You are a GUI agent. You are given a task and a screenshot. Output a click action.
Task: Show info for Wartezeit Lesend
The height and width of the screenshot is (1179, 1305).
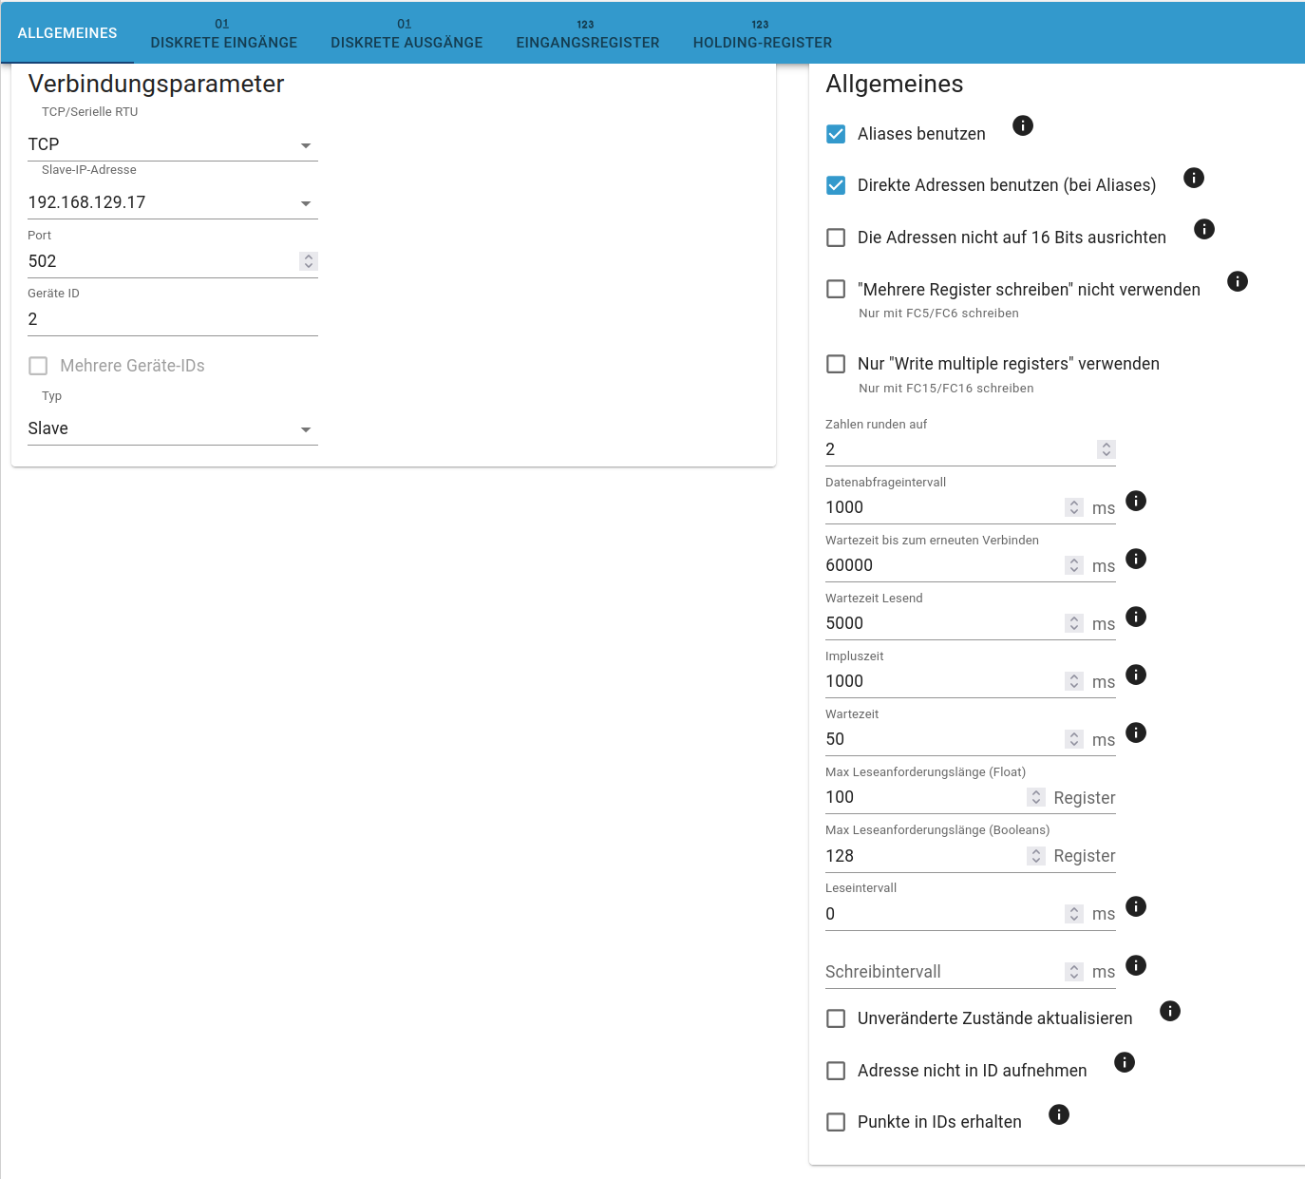pyautogui.click(x=1135, y=617)
